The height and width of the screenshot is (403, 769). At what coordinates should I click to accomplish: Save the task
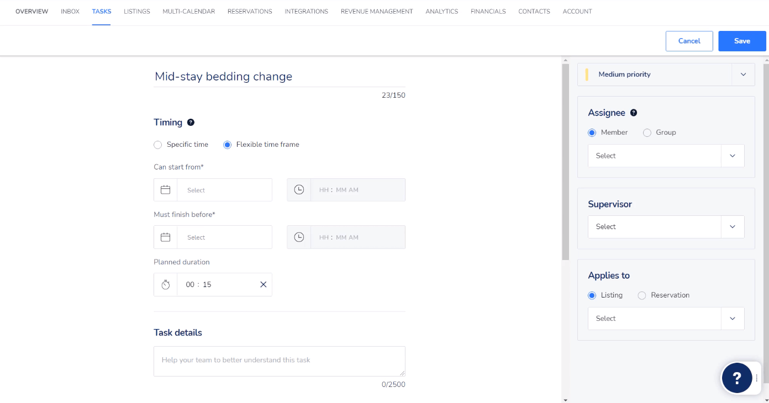click(x=742, y=40)
